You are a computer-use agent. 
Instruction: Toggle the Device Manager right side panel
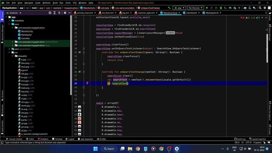coord(270,32)
